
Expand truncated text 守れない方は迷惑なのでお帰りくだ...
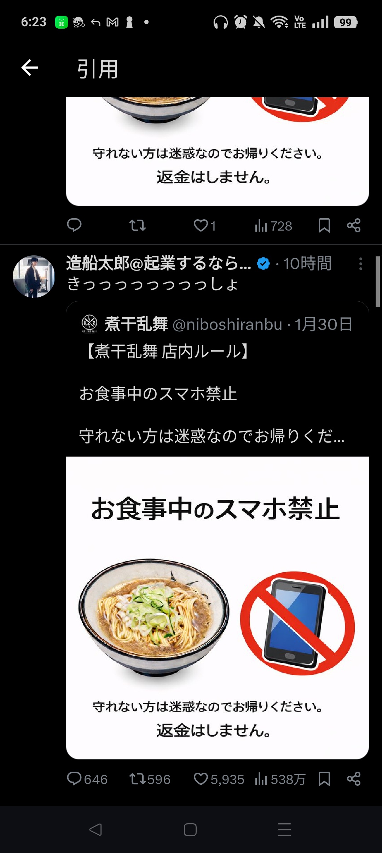[212, 436]
